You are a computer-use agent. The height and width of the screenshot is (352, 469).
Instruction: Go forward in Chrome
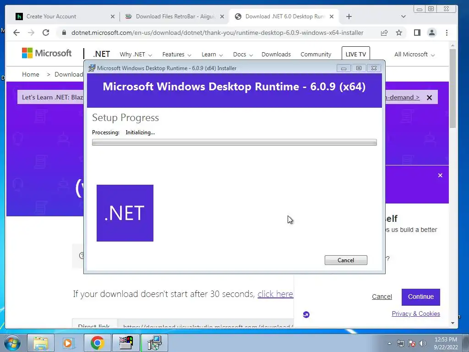[x=31, y=33]
